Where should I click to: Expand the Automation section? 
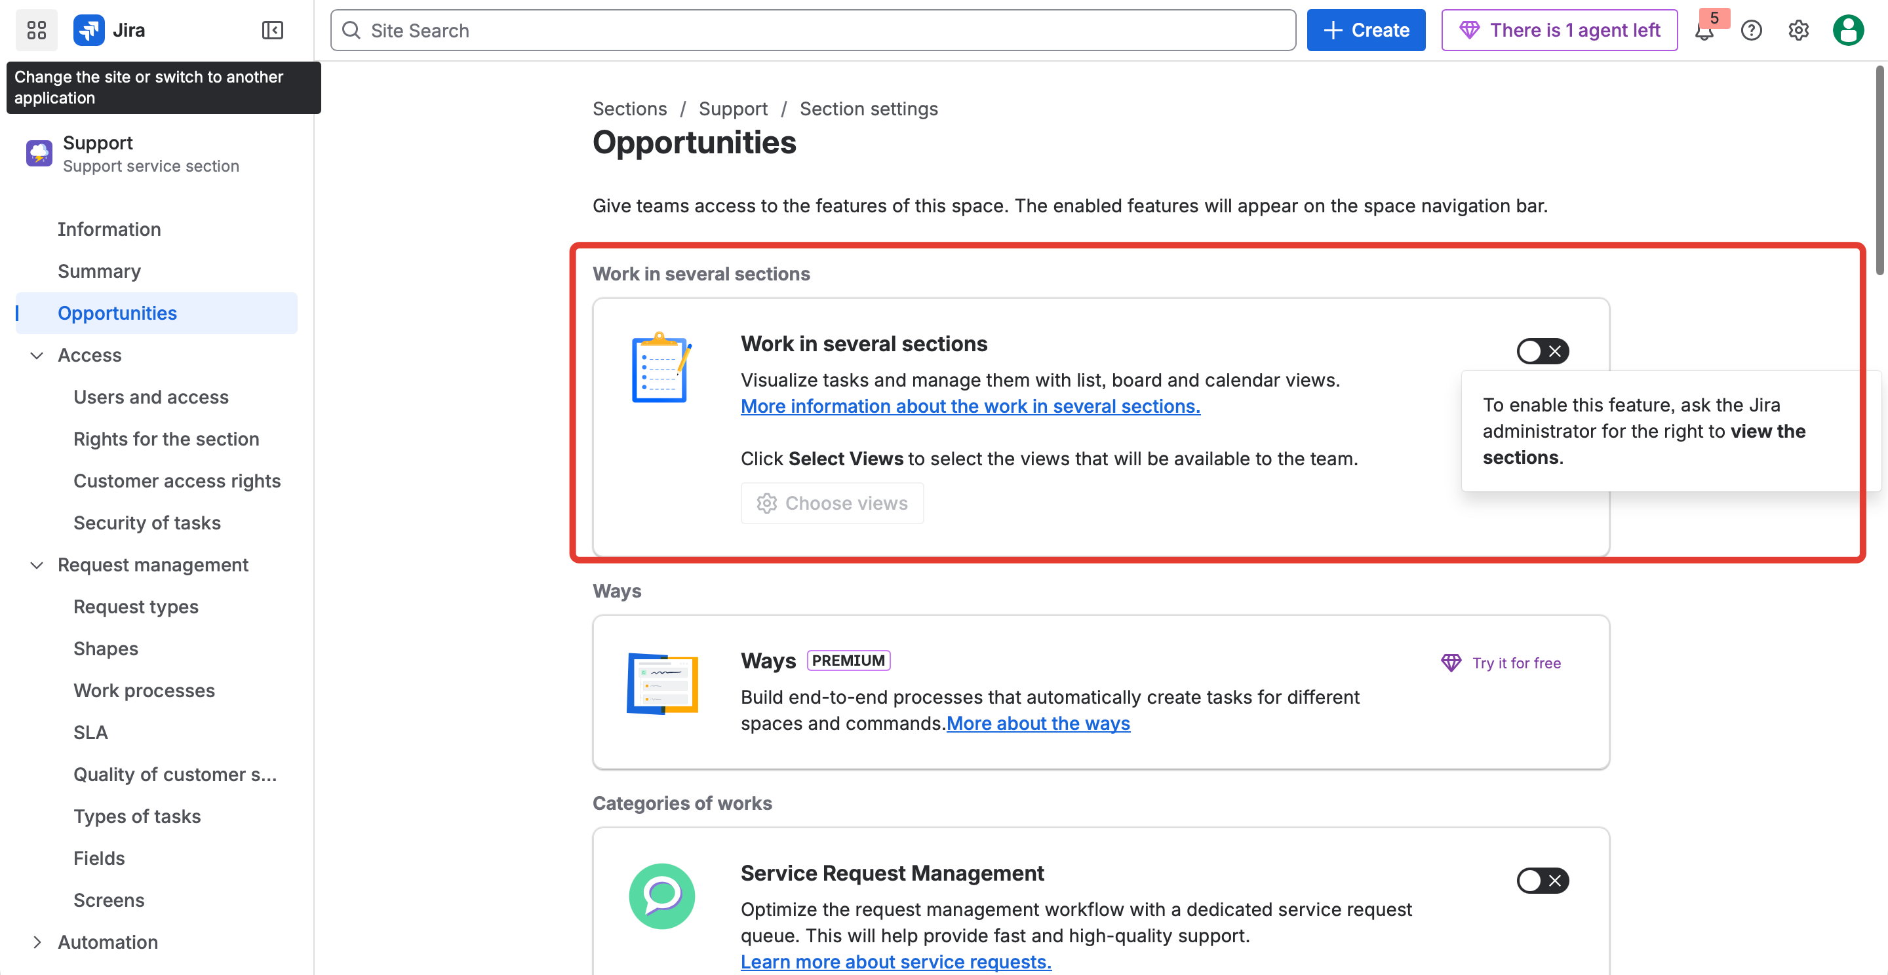pyautogui.click(x=39, y=942)
